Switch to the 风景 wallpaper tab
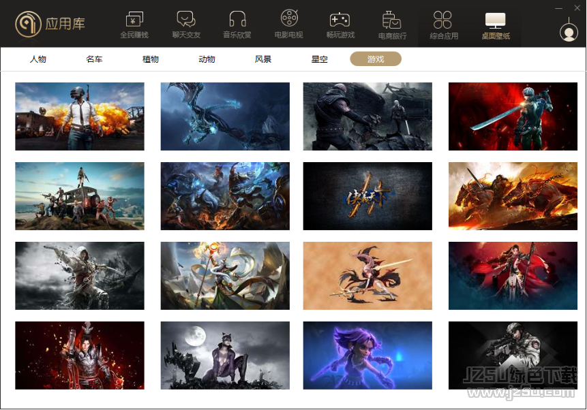This screenshot has height=410, width=587. coord(262,59)
